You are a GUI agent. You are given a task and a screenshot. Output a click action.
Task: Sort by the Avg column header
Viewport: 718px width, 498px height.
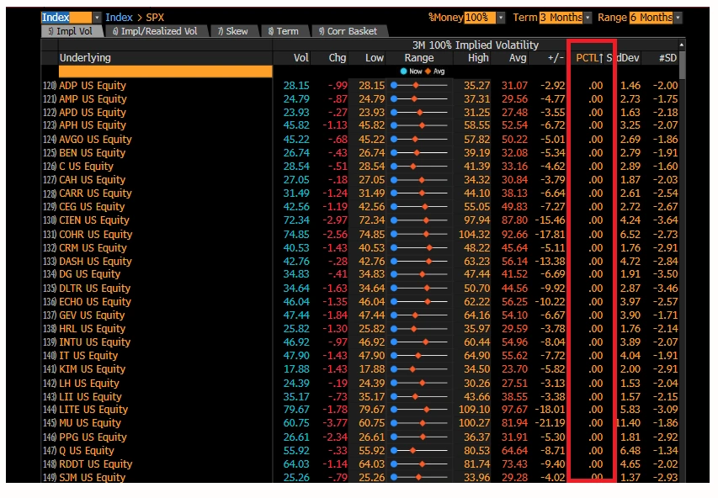tap(518, 58)
